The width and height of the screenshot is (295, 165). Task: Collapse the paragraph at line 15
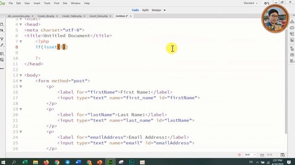(x=21, y=87)
